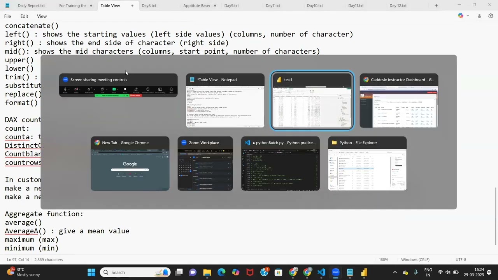The height and width of the screenshot is (280, 498).
Task: Open the Edit menu in Notepad
Action: tap(24, 16)
